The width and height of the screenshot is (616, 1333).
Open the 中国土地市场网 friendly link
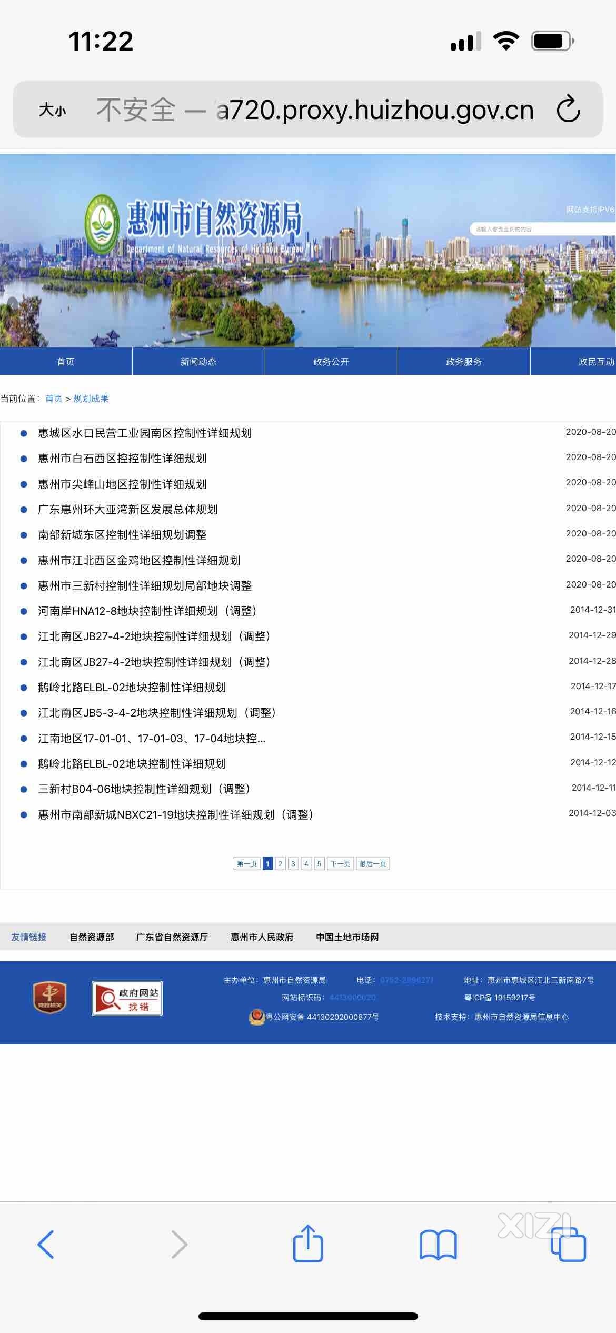[347, 937]
